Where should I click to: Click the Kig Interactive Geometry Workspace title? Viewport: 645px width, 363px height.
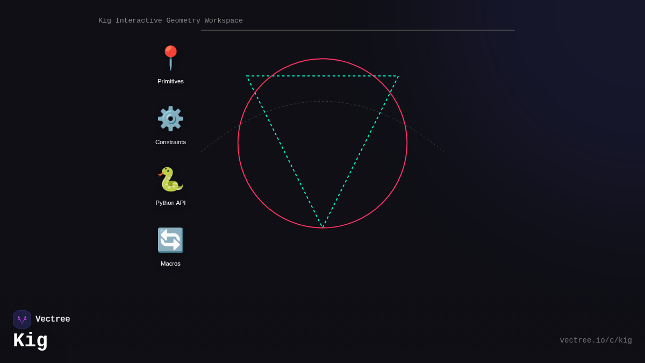tap(170, 21)
